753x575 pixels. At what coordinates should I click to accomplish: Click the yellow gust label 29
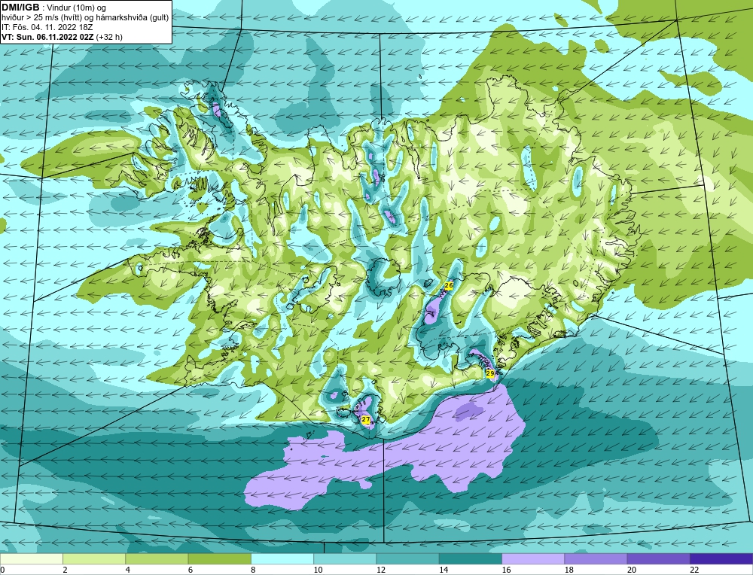pyautogui.click(x=490, y=373)
